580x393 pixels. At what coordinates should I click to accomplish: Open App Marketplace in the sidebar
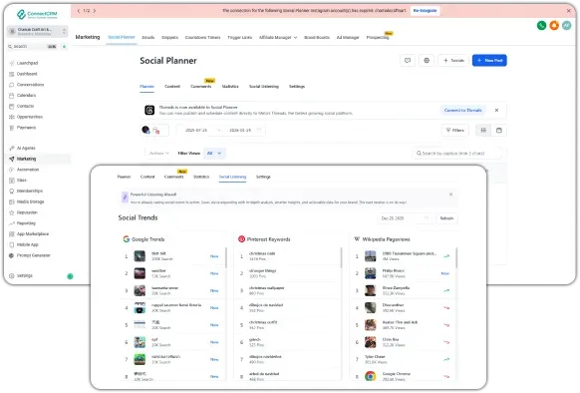pos(32,234)
